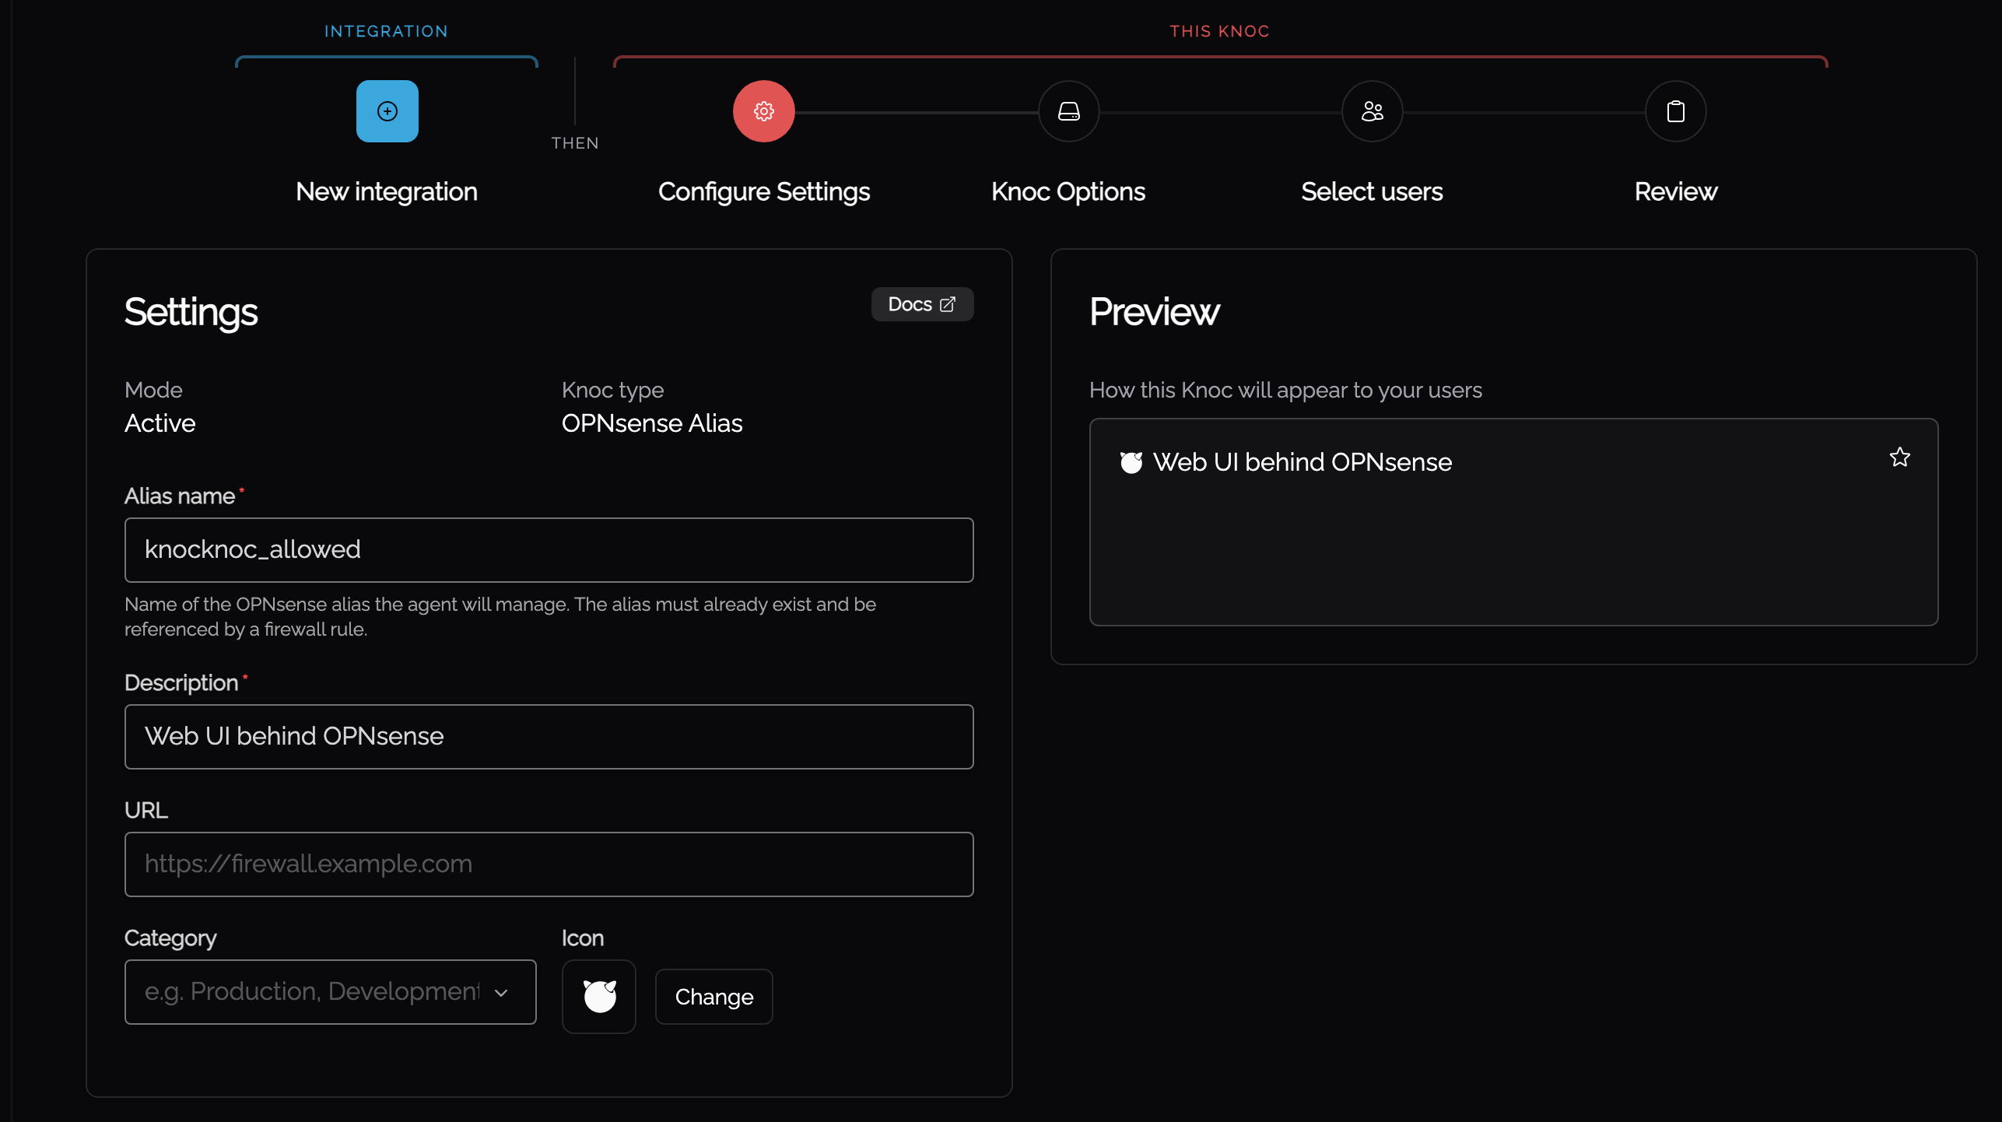The image size is (2002, 1122).
Task: Click the alias help text about firewall rule
Action: pos(500,616)
